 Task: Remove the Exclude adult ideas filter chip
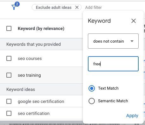click(x=77, y=7)
